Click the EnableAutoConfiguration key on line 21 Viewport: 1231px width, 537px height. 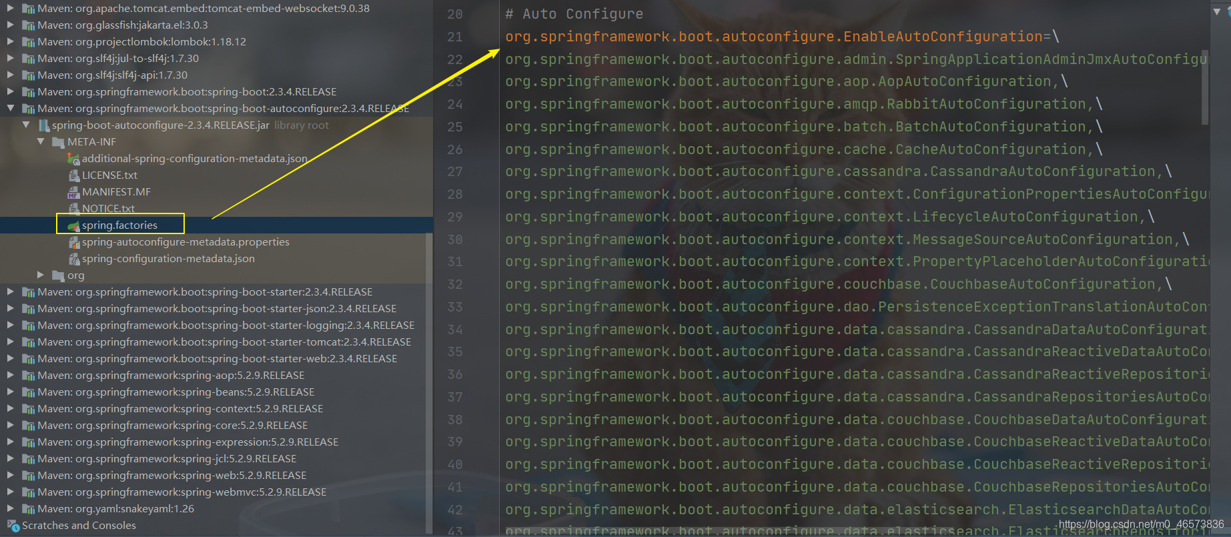774,37
